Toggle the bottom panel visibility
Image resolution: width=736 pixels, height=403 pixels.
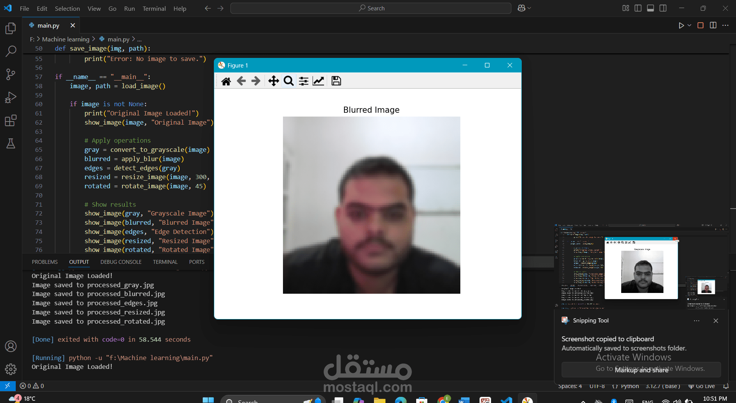[x=650, y=8]
